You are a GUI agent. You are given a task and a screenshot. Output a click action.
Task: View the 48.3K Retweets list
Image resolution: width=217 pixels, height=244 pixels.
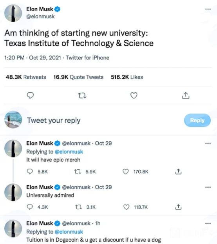(26, 77)
